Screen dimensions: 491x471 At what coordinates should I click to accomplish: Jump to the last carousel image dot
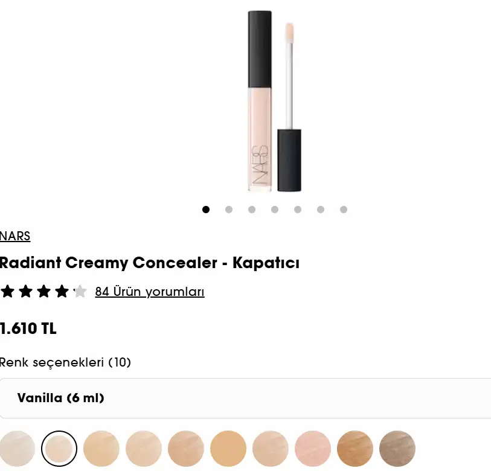pos(344,210)
